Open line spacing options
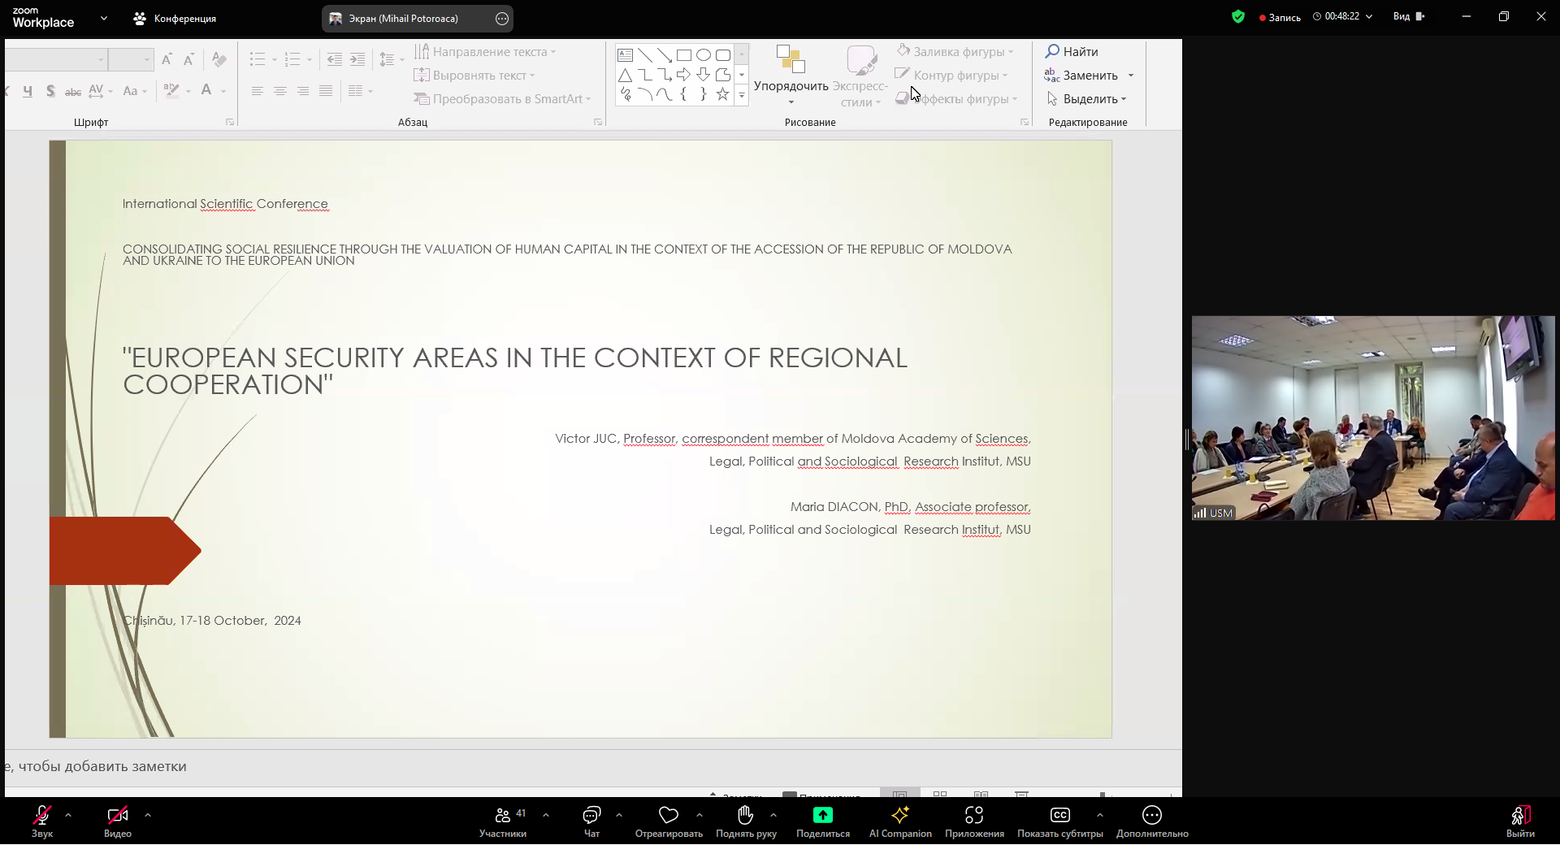The width and height of the screenshot is (1560, 845). click(392, 59)
